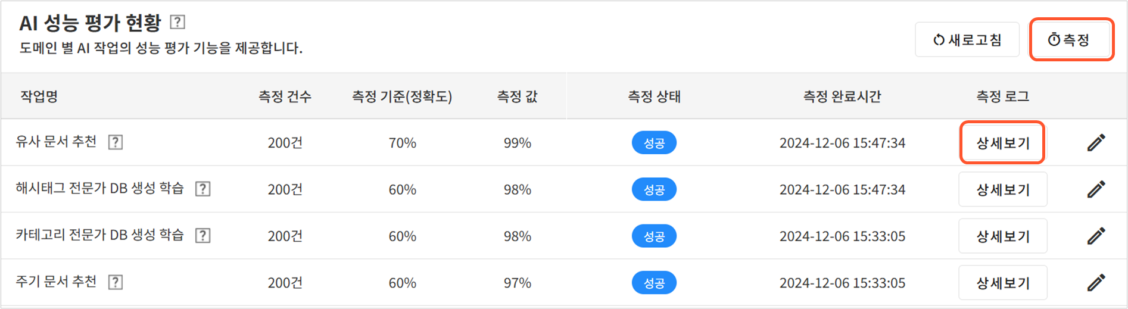Click the 측정 기준(정확도) column header
The width and height of the screenshot is (1128, 309).
point(402,96)
